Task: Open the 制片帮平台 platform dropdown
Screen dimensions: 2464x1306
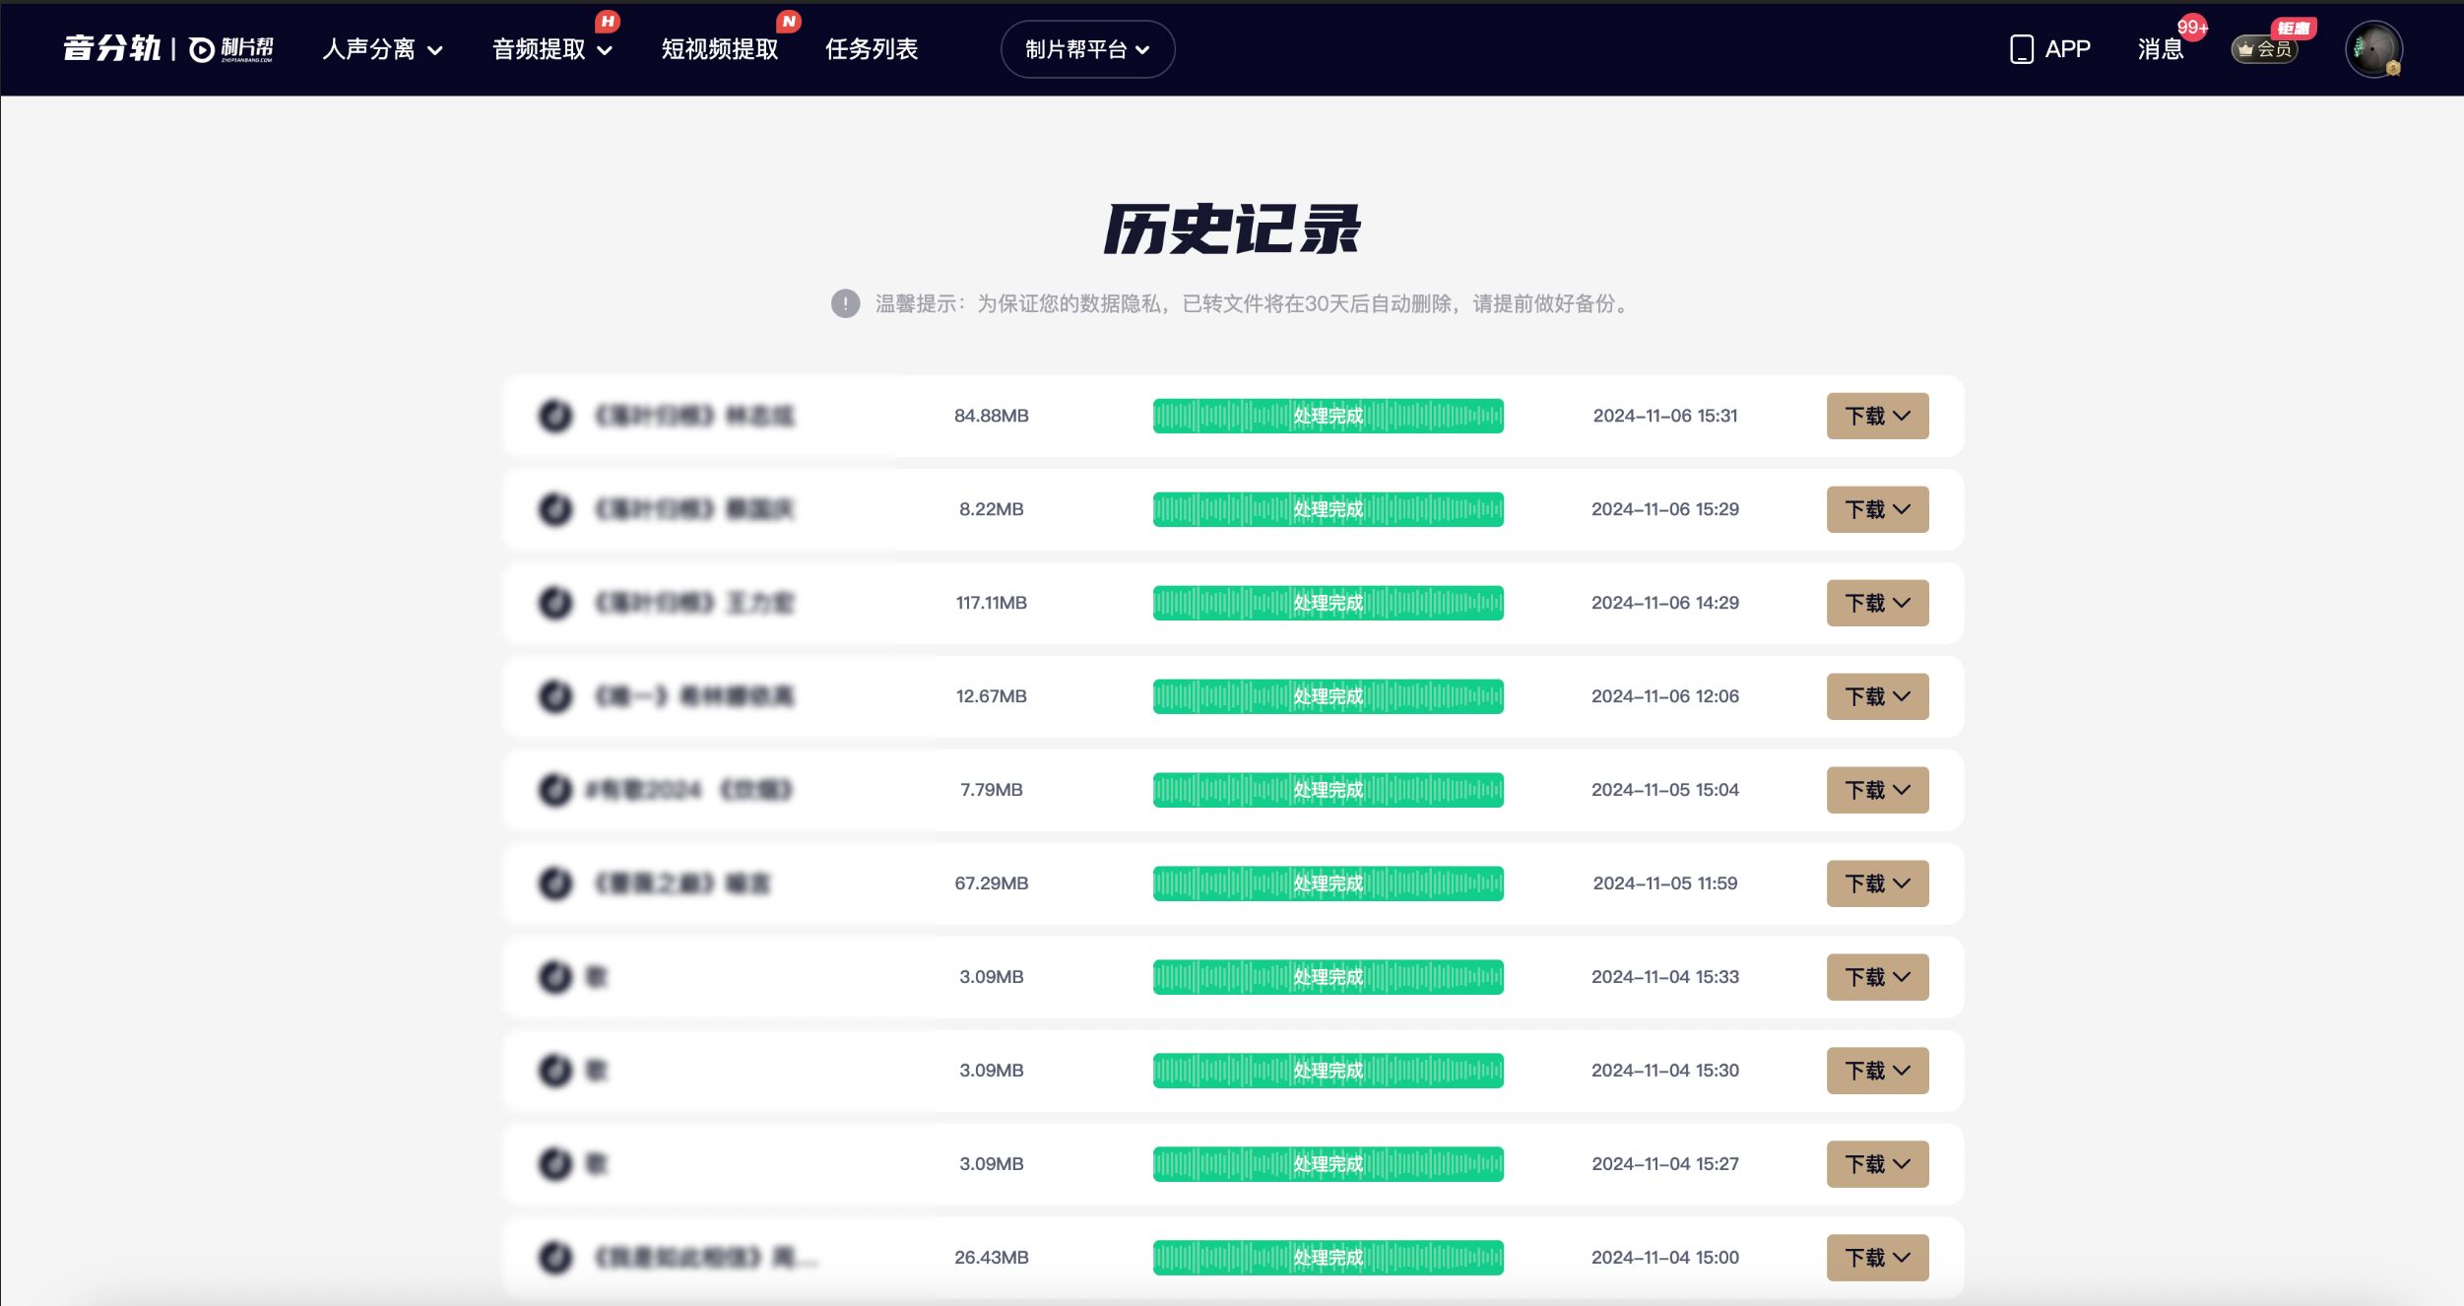Action: pyautogui.click(x=1087, y=49)
